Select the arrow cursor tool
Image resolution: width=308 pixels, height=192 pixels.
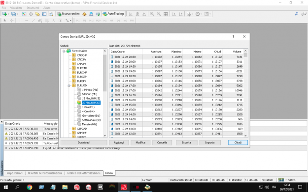tap(5, 20)
